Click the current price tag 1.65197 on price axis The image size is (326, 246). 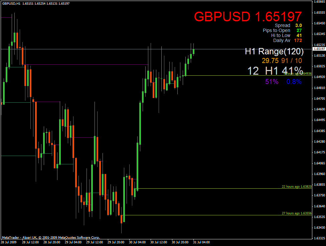pyautogui.click(x=319, y=49)
